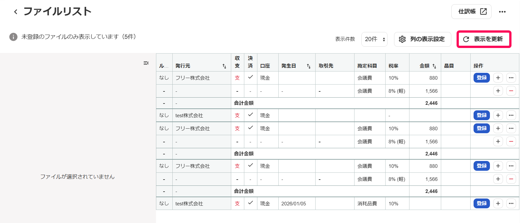
Task: Click plus on the second 1,566 row
Action: click(498, 141)
